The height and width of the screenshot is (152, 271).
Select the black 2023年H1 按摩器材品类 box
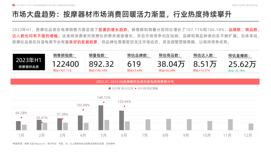click(x=29, y=62)
